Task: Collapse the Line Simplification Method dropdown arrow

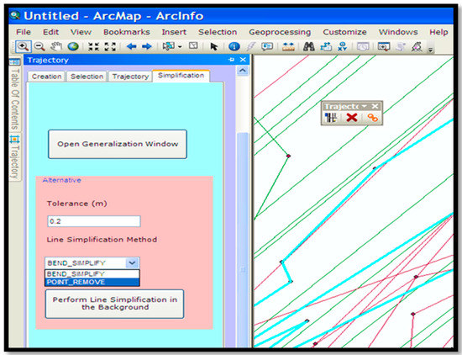Action: click(132, 262)
